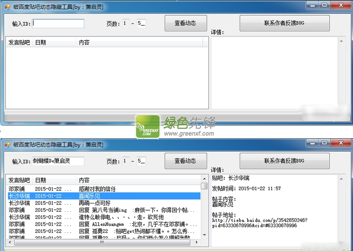
Task: Select the row 谁特么敢停电
Action: tap(104, 217)
